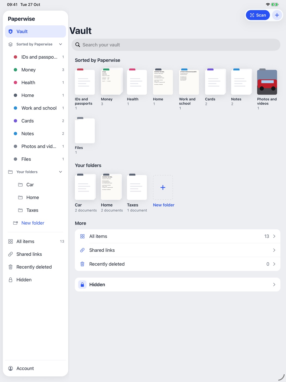Expand Shared links row chevron
This screenshot has height=382, width=286.
(x=274, y=250)
